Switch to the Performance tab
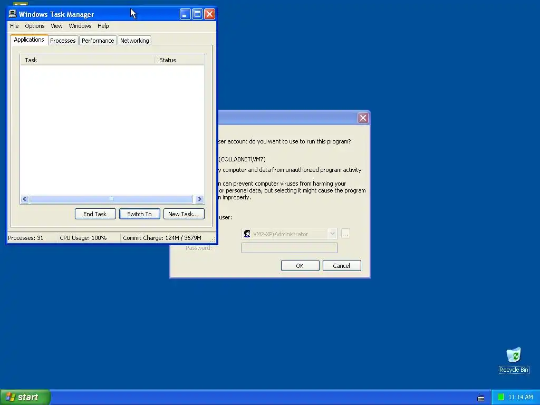Image resolution: width=540 pixels, height=405 pixels. click(98, 41)
